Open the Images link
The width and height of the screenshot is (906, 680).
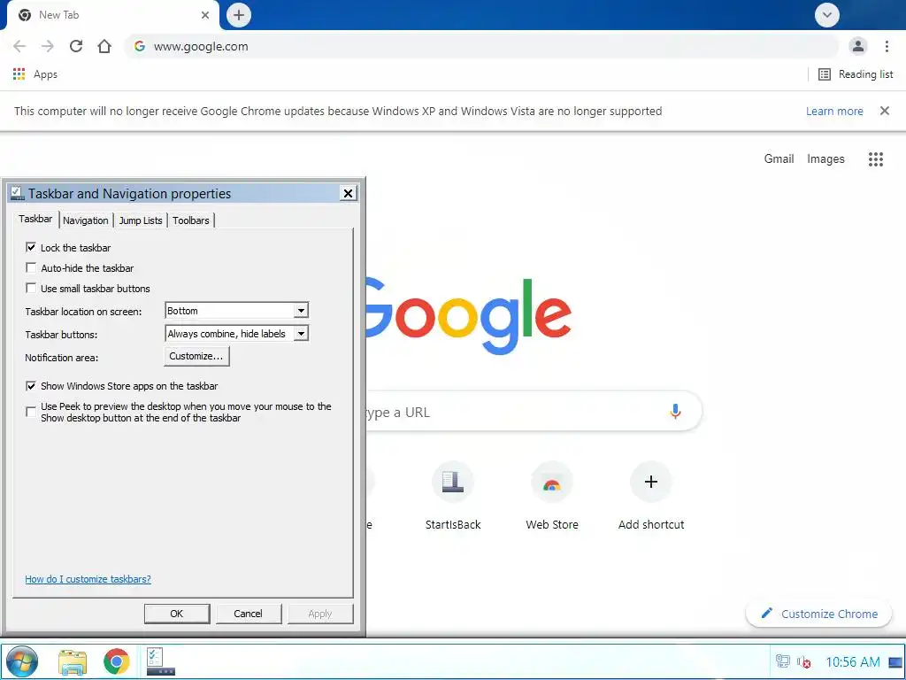[825, 158]
